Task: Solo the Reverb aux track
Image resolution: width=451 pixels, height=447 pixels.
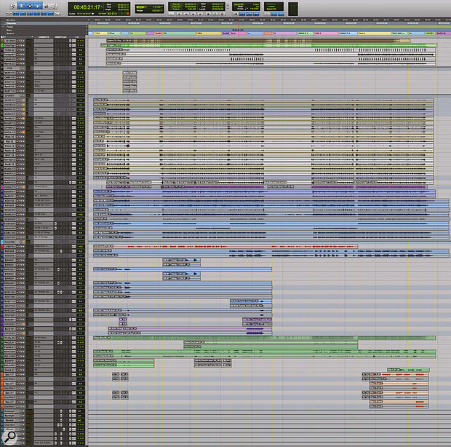Action: pyautogui.click(x=20, y=420)
